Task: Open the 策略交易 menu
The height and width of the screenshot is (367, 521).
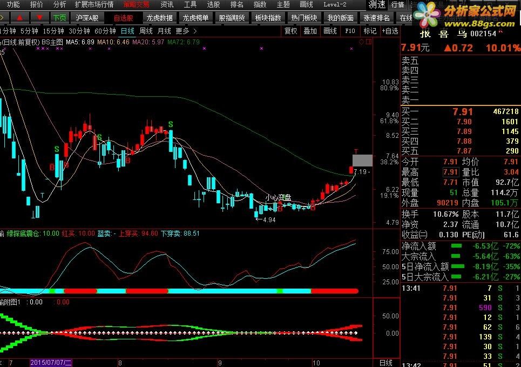Action: 137,5
